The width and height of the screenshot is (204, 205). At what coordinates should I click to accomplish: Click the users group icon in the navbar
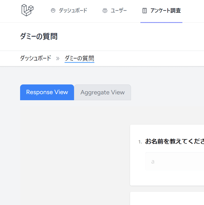point(105,11)
